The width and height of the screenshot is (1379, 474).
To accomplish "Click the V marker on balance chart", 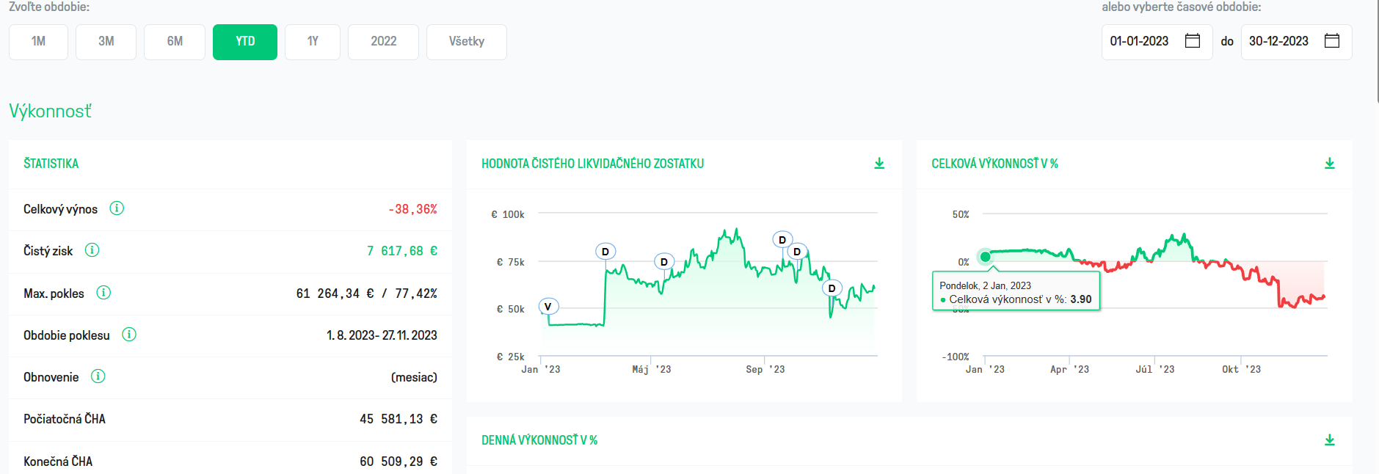I will tap(547, 307).
